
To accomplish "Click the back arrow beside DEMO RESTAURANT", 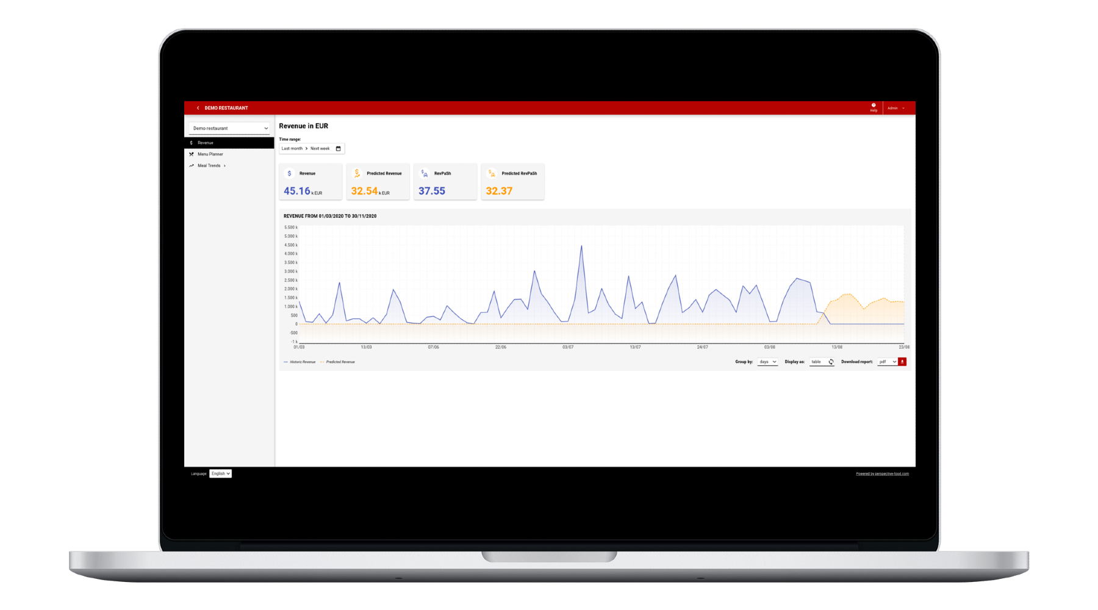I will [198, 108].
